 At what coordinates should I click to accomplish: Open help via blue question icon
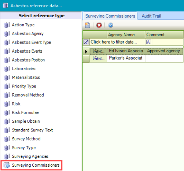point(111,25)
